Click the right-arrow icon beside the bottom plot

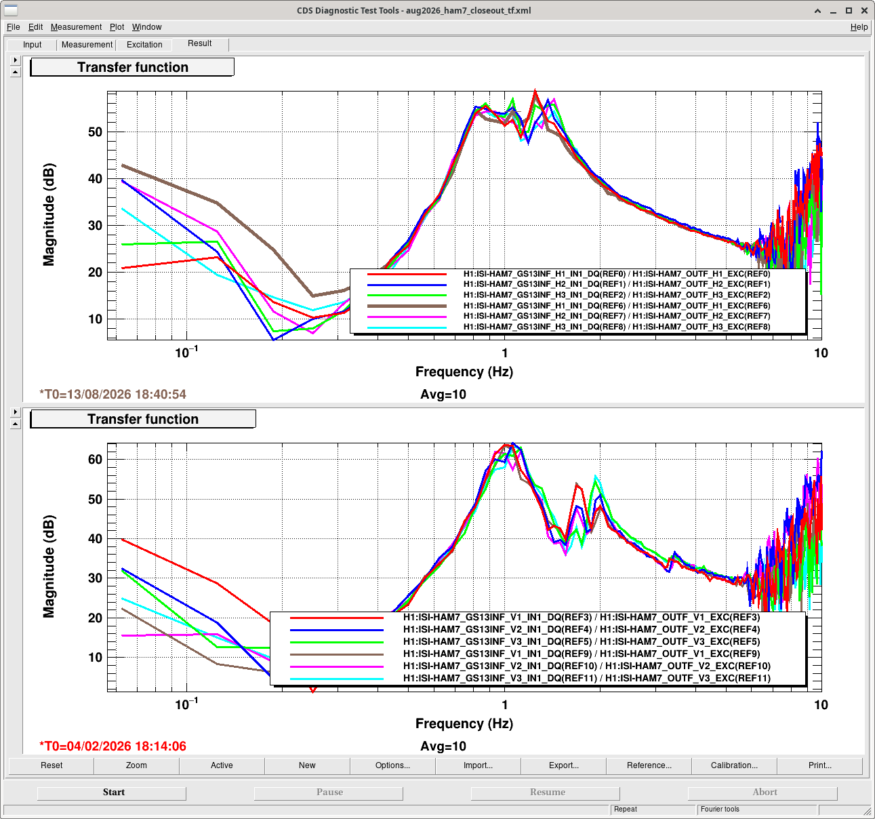[16, 412]
